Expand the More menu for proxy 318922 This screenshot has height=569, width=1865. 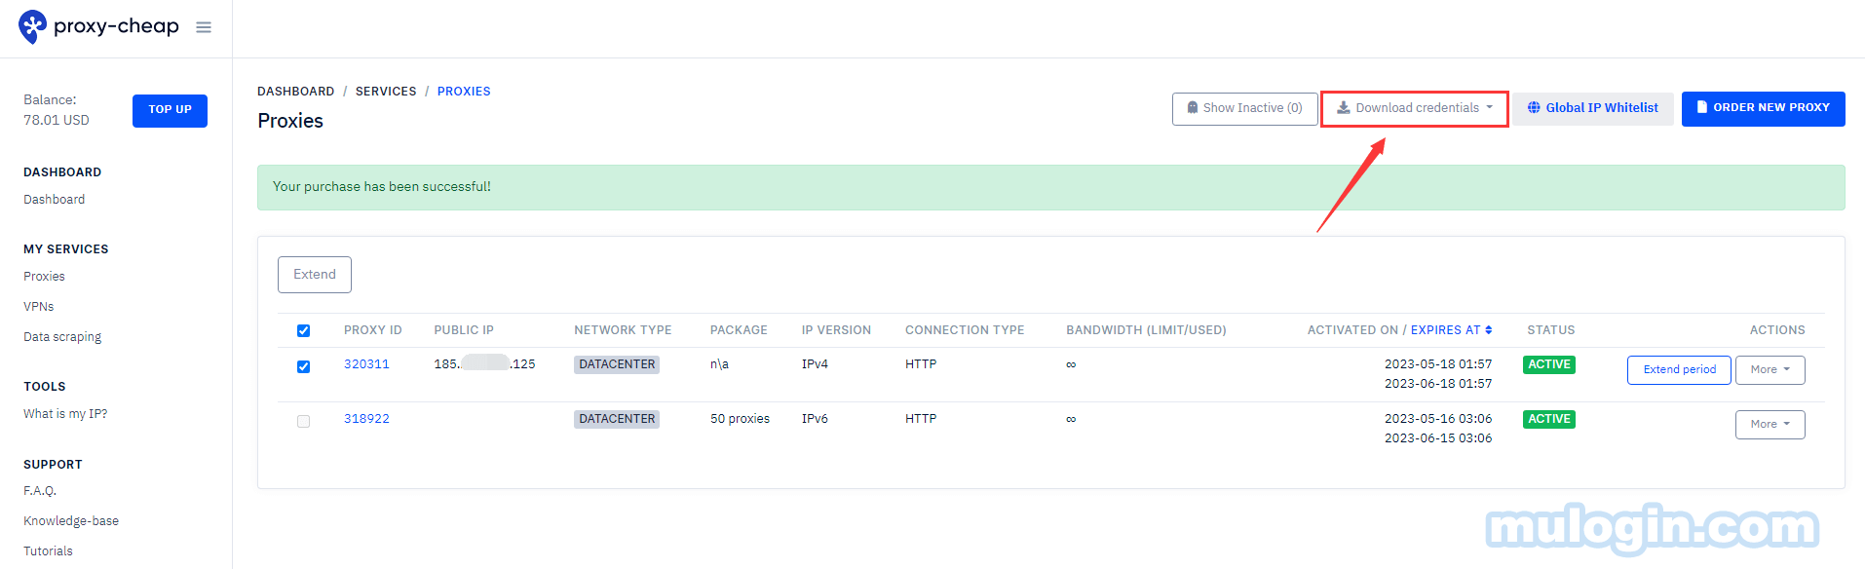click(1770, 424)
